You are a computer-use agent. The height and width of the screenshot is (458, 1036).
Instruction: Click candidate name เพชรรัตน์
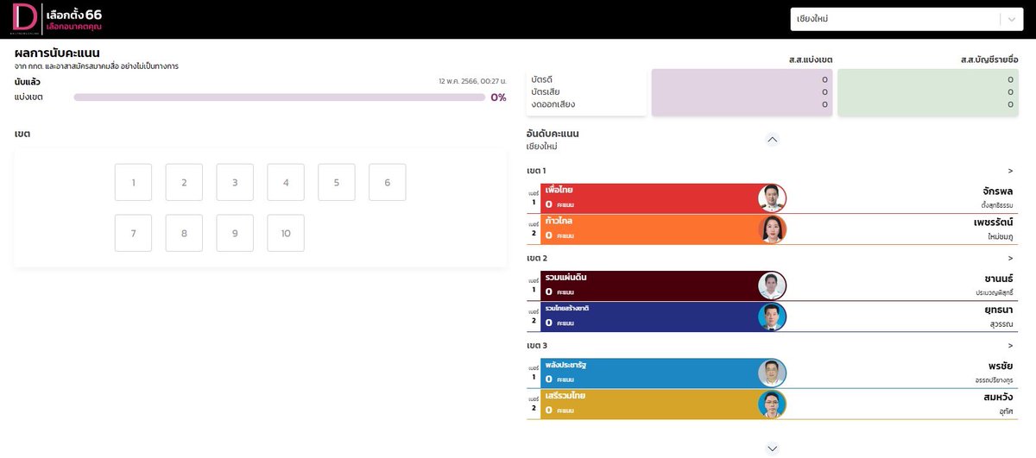coord(993,222)
